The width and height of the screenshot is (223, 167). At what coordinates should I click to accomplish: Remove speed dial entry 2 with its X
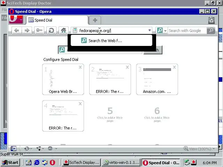click(x=127, y=67)
